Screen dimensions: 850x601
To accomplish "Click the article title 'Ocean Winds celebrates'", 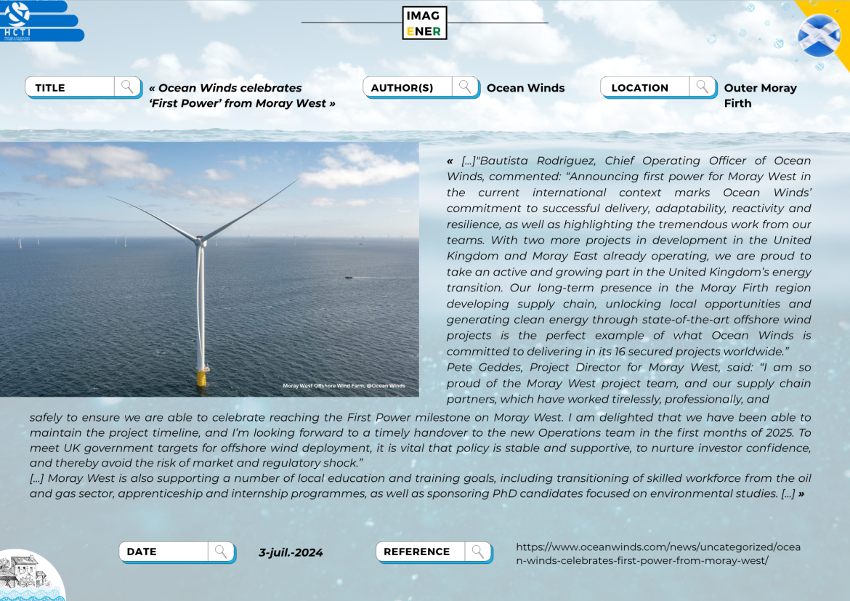I will click(243, 95).
